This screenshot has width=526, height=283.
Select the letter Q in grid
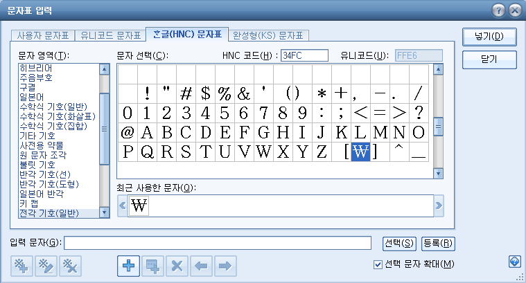click(x=147, y=152)
